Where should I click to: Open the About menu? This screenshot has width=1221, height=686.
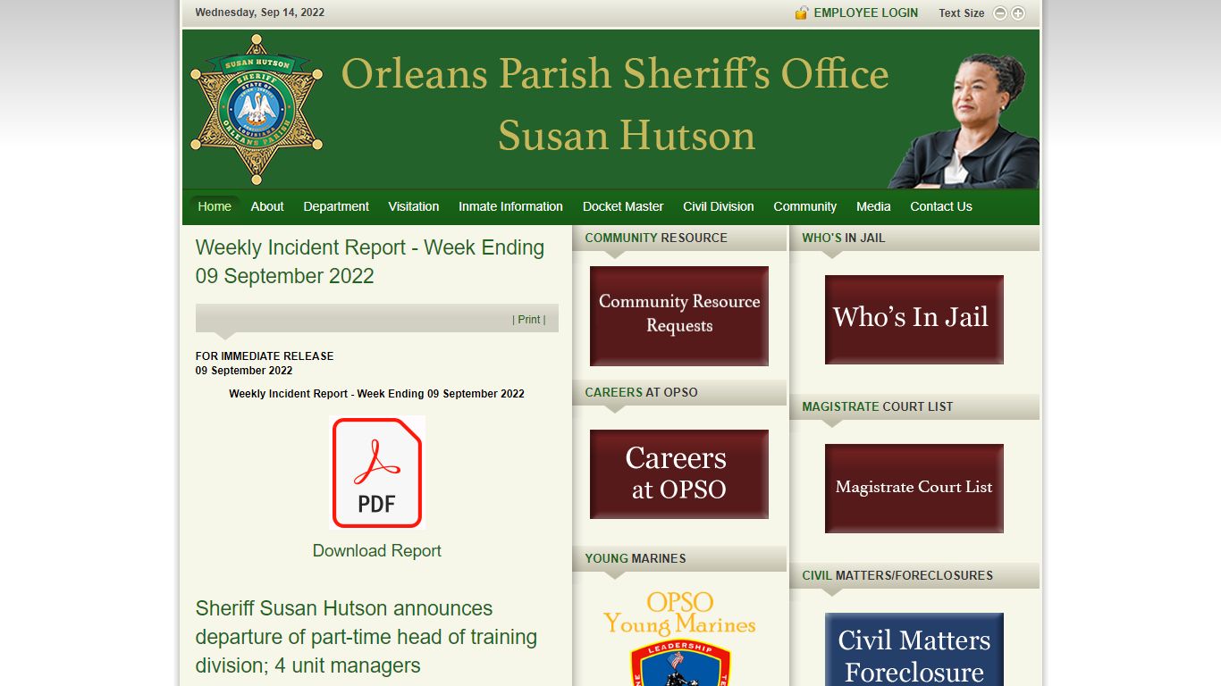coord(267,206)
